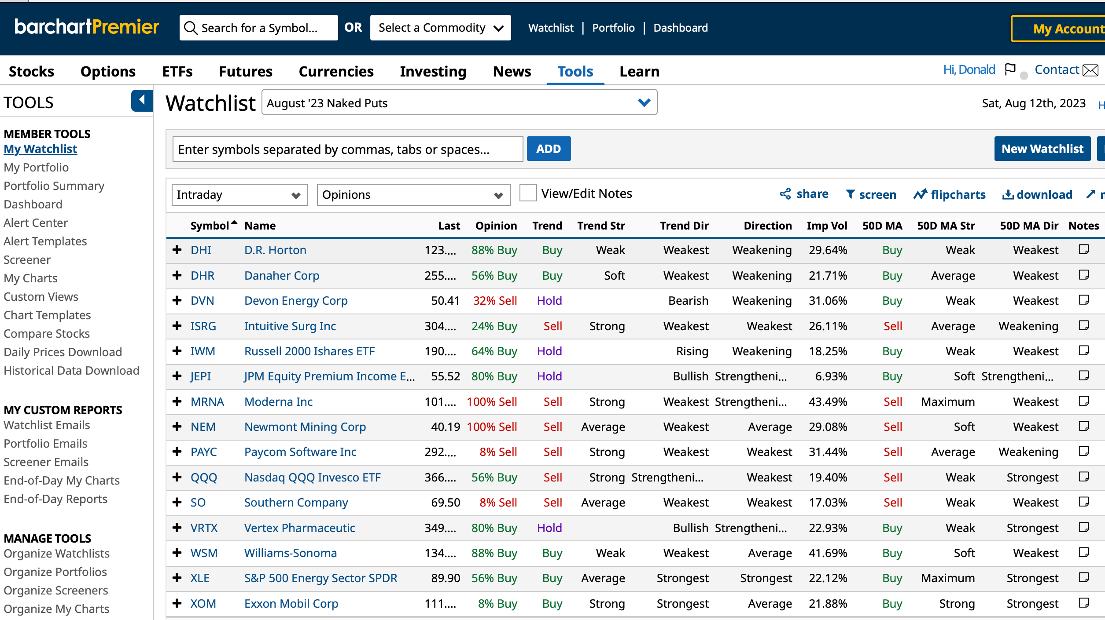Image resolution: width=1105 pixels, height=620 pixels.
Task: Select the Tools tab
Action: pyautogui.click(x=575, y=71)
